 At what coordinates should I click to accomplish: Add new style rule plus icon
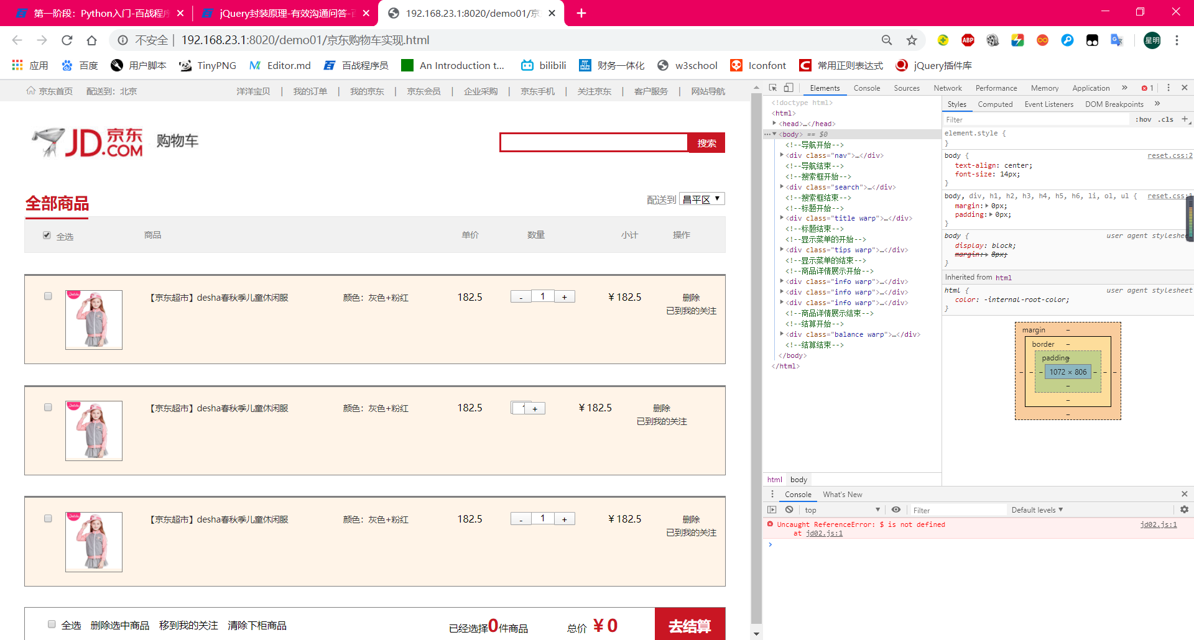[1185, 119]
